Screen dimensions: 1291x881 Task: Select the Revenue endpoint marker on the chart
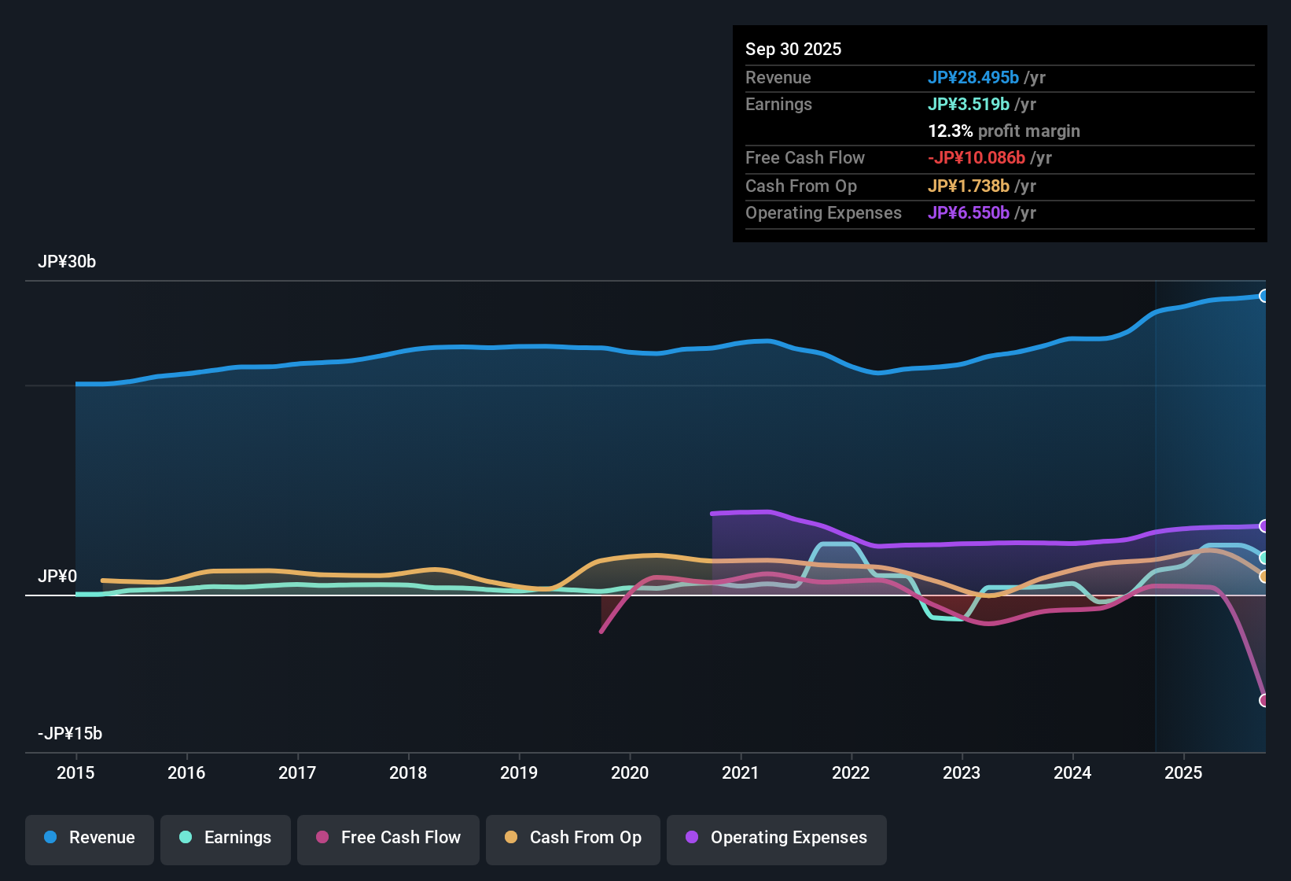tap(1264, 295)
